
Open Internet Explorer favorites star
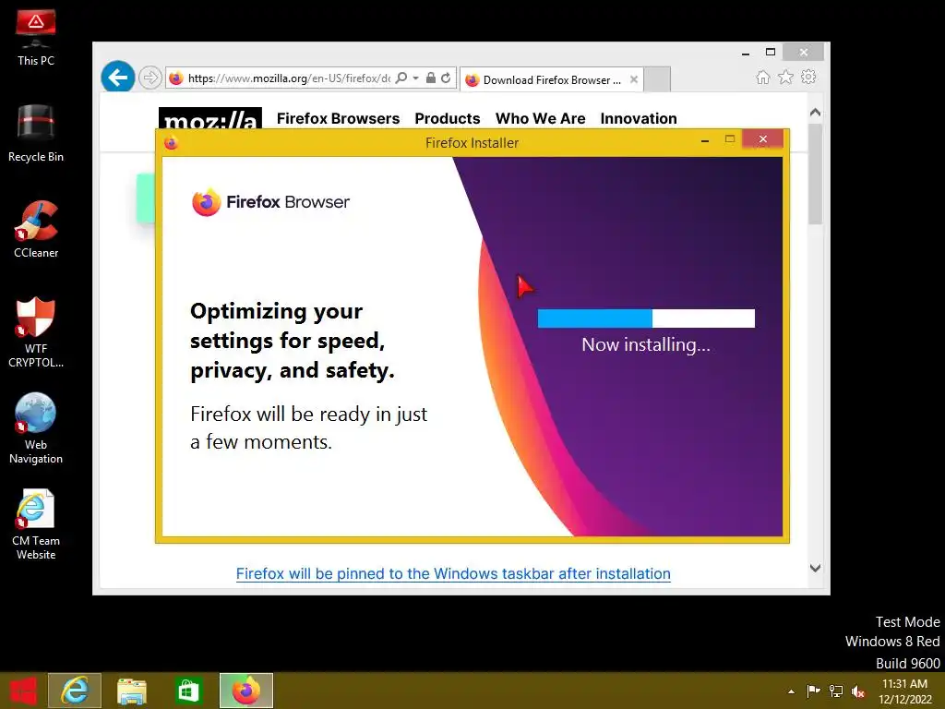click(x=785, y=78)
